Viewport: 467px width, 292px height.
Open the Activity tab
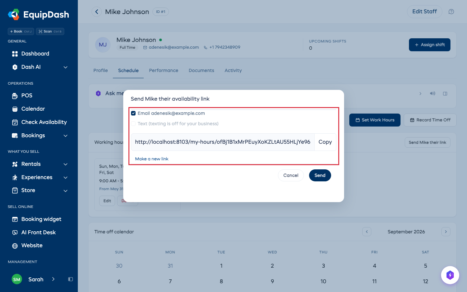tap(233, 70)
